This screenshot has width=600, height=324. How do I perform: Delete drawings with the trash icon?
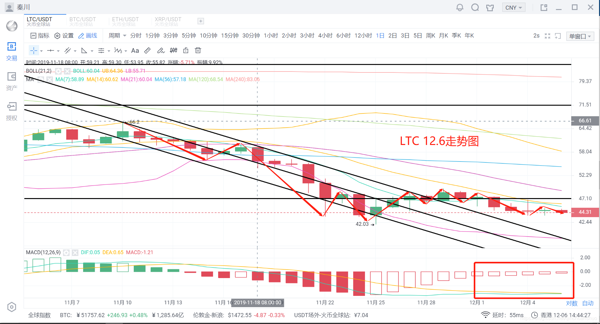(x=198, y=51)
